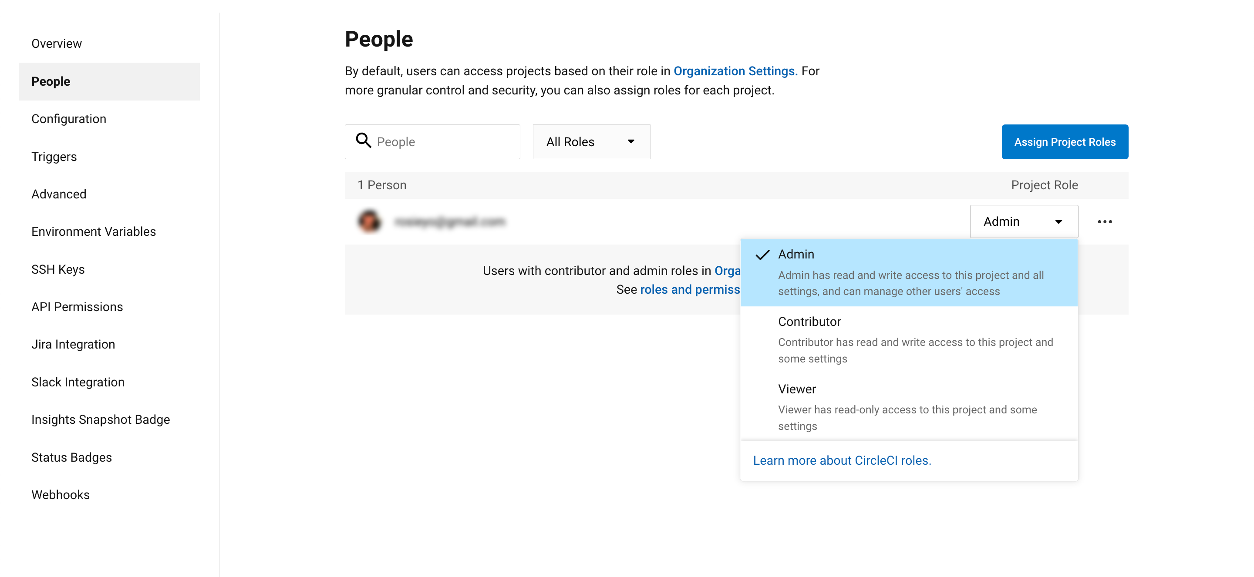
Task: Focus the People search field
Action: click(x=432, y=141)
